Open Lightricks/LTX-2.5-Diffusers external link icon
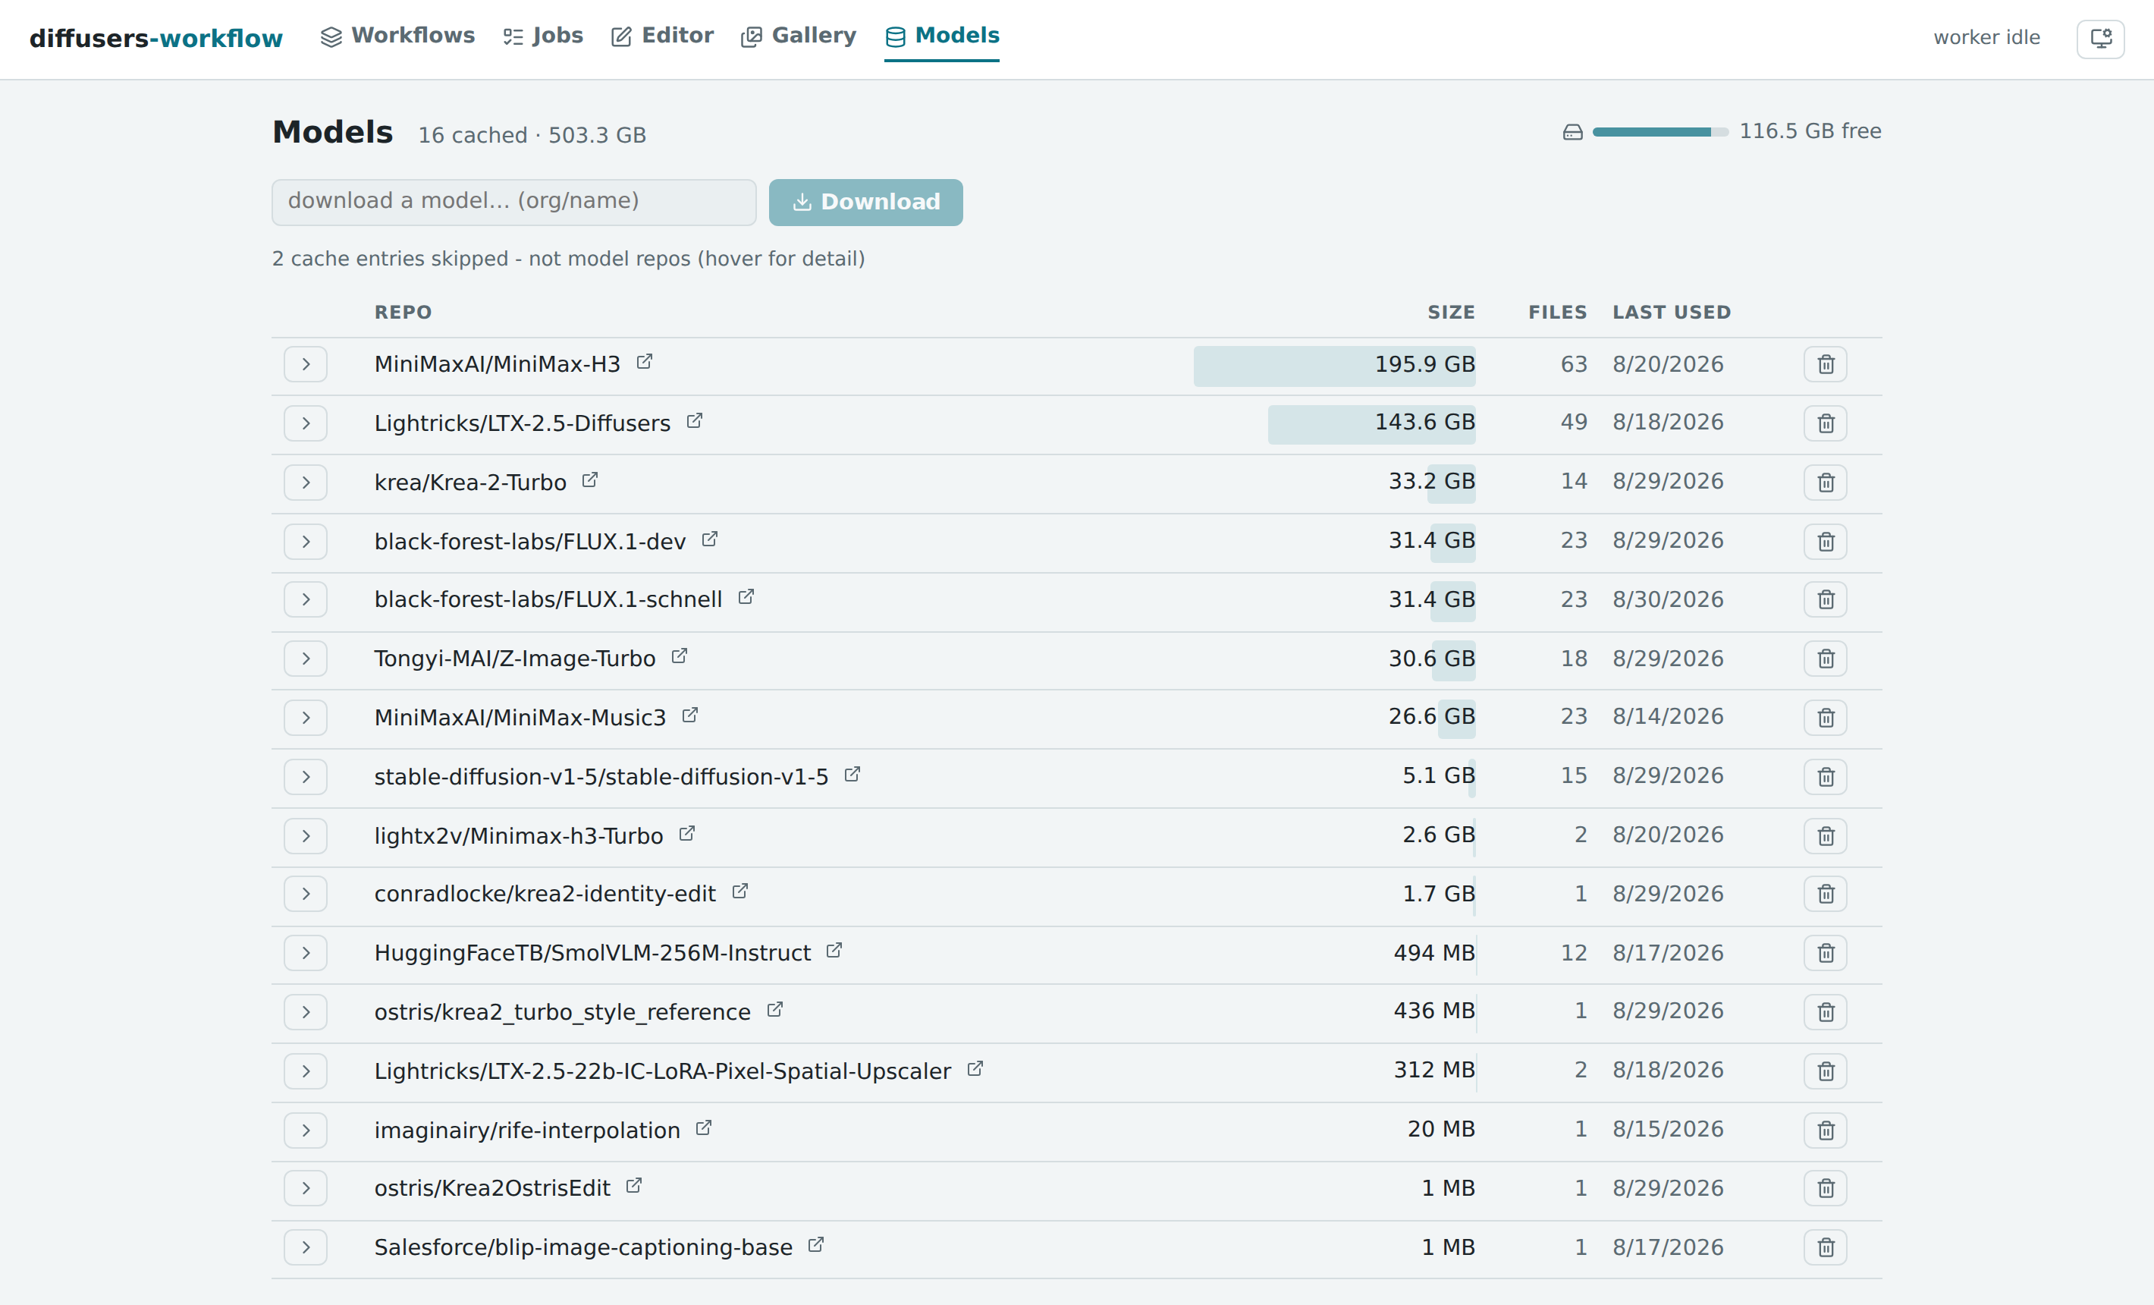The height and width of the screenshot is (1305, 2154). click(x=694, y=421)
